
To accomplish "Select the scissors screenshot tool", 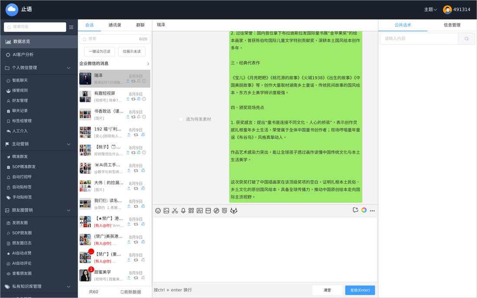I will 175,211.
